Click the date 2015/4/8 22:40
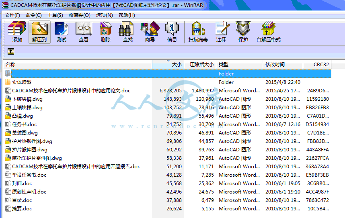This screenshot has height=218, width=345. [x=283, y=82]
